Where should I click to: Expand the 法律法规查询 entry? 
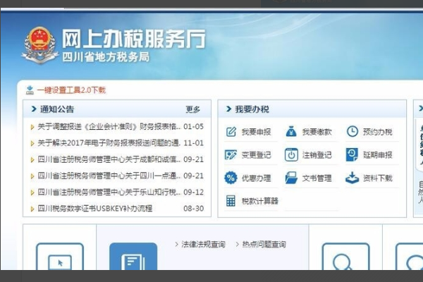[202, 245]
